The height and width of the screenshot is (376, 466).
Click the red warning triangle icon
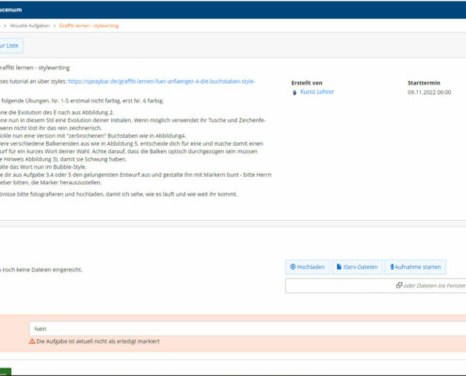tap(32, 341)
